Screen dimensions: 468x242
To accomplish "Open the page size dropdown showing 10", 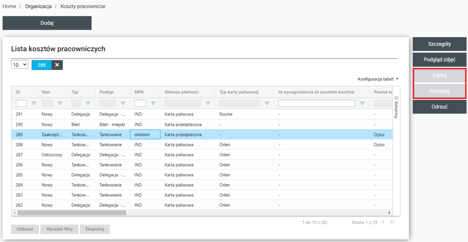I will [20, 65].
